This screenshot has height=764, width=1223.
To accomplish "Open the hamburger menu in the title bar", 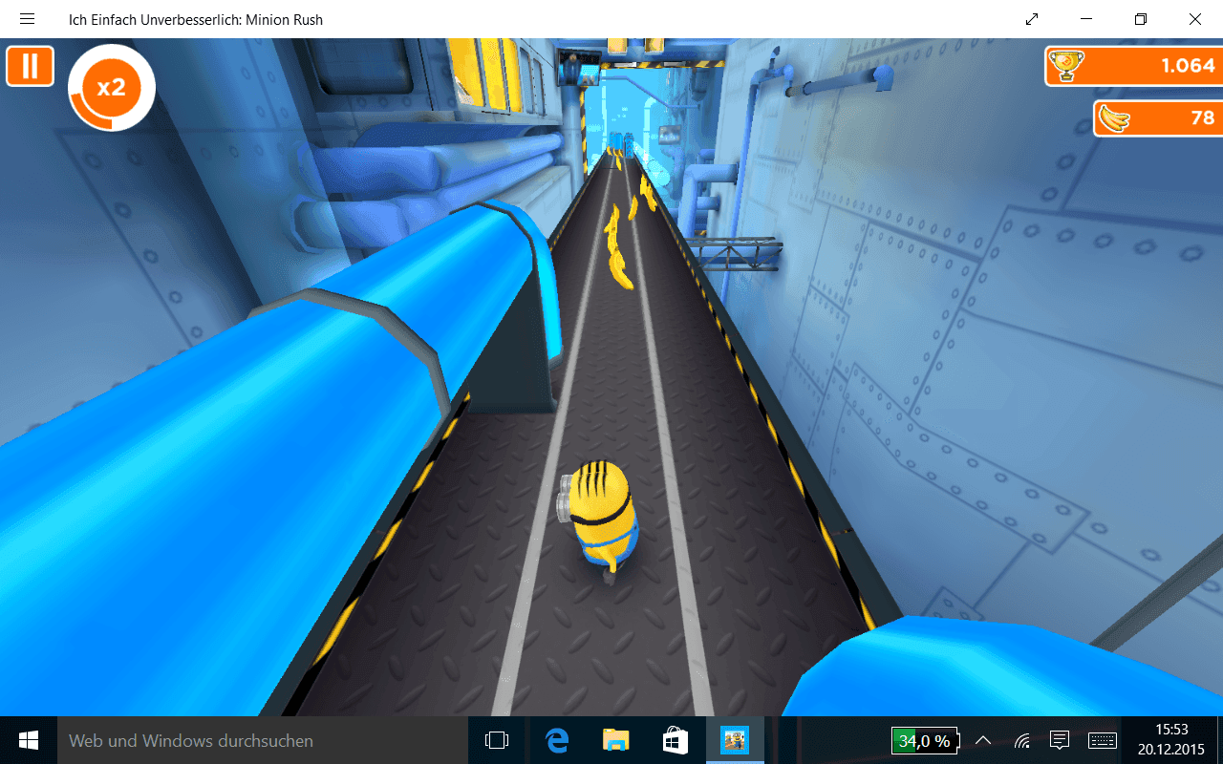I will tap(27, 19).
